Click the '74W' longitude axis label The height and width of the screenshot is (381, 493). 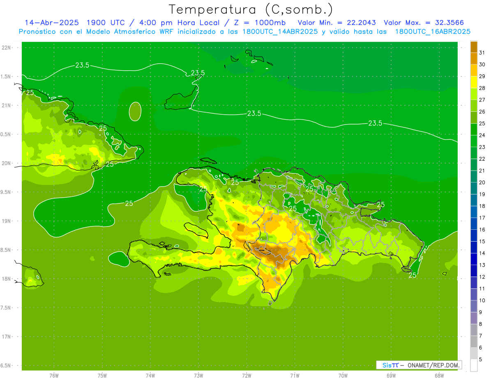150,375
